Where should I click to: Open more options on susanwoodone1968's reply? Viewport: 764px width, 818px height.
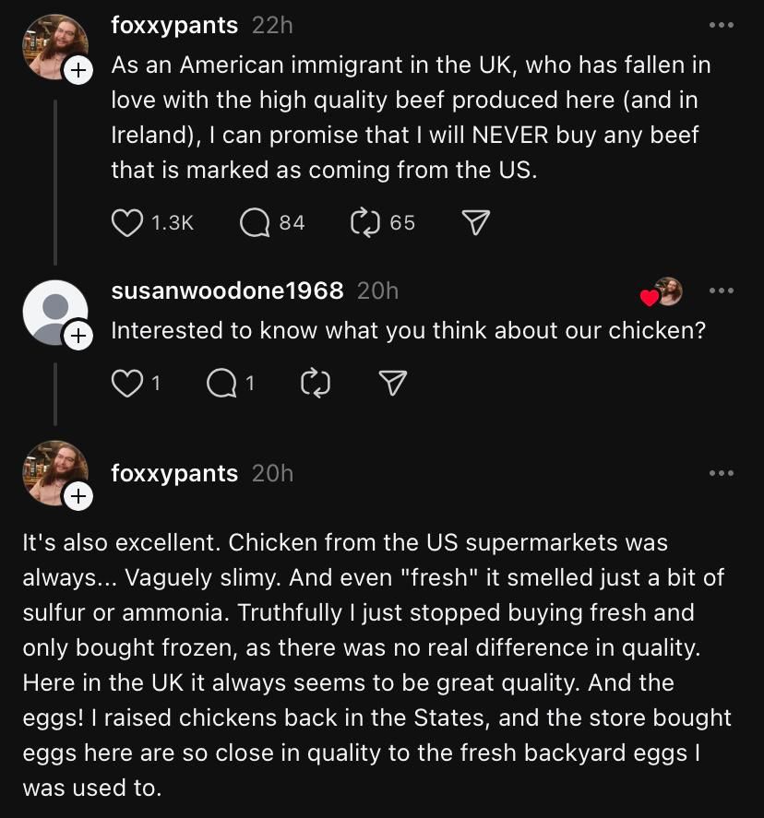click(722, 290)
